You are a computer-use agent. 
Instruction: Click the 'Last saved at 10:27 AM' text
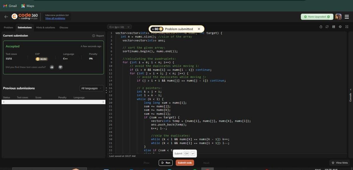pyautogui.click(x=122, y=156)
